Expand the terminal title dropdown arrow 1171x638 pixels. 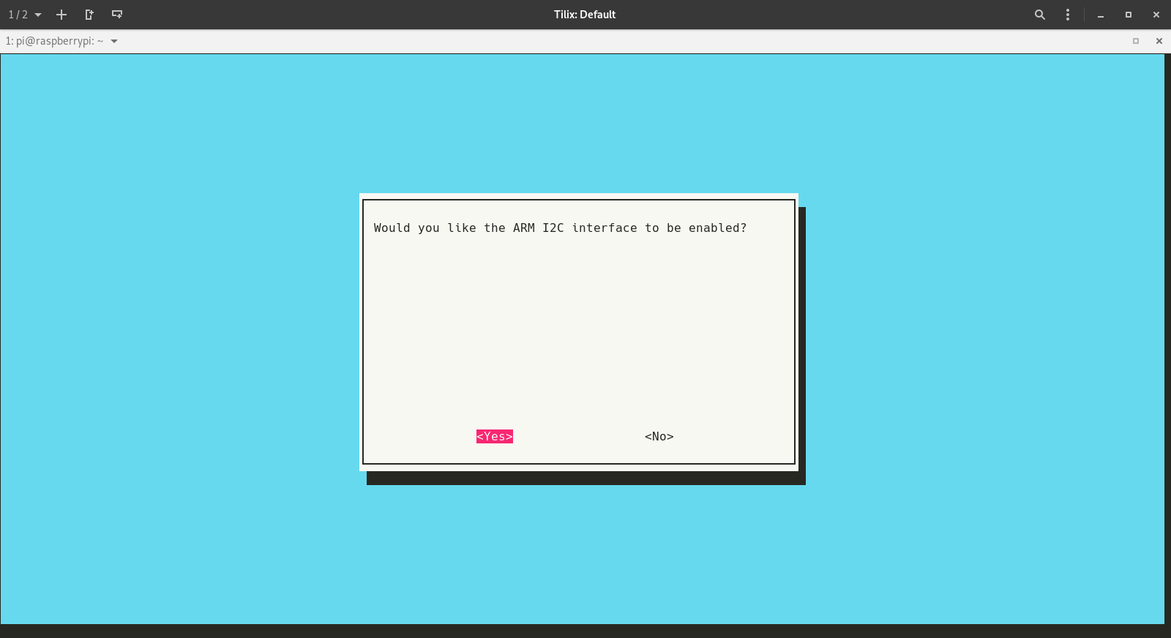click(x=114, y=41)
